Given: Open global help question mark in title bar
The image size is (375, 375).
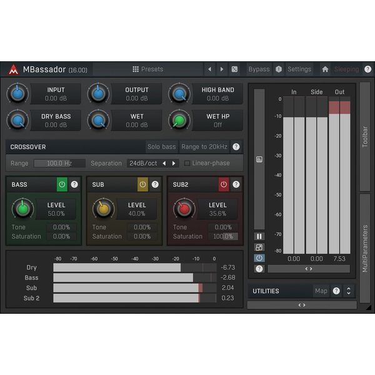Looking at the screenshot, I should coord(368,69).
